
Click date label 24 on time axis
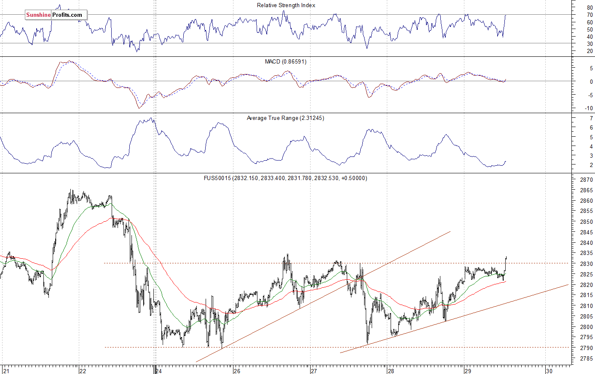pos(158,371)
